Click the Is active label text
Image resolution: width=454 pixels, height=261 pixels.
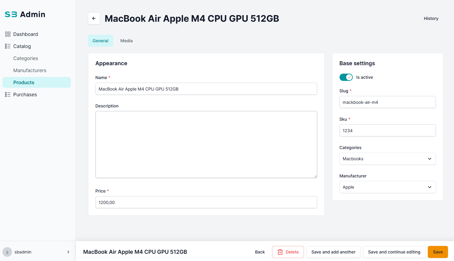pyautogui.click(x=365, y=77)
